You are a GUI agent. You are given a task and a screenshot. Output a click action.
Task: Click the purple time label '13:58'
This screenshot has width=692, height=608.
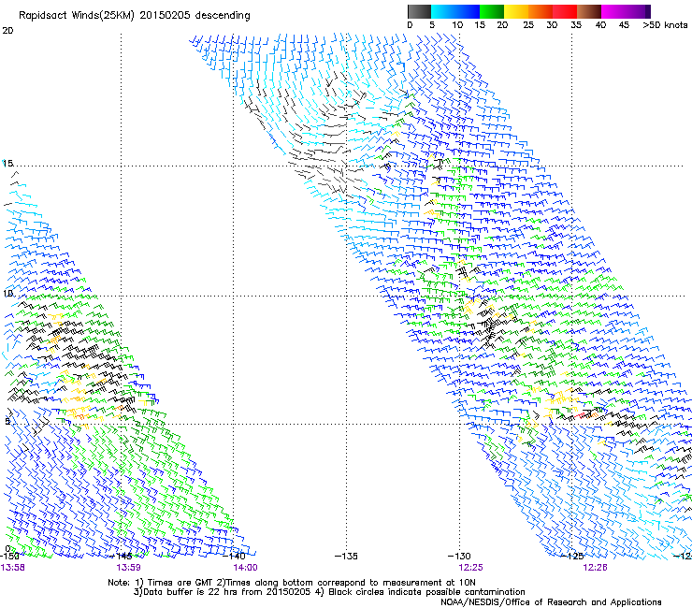coord(12,568)
